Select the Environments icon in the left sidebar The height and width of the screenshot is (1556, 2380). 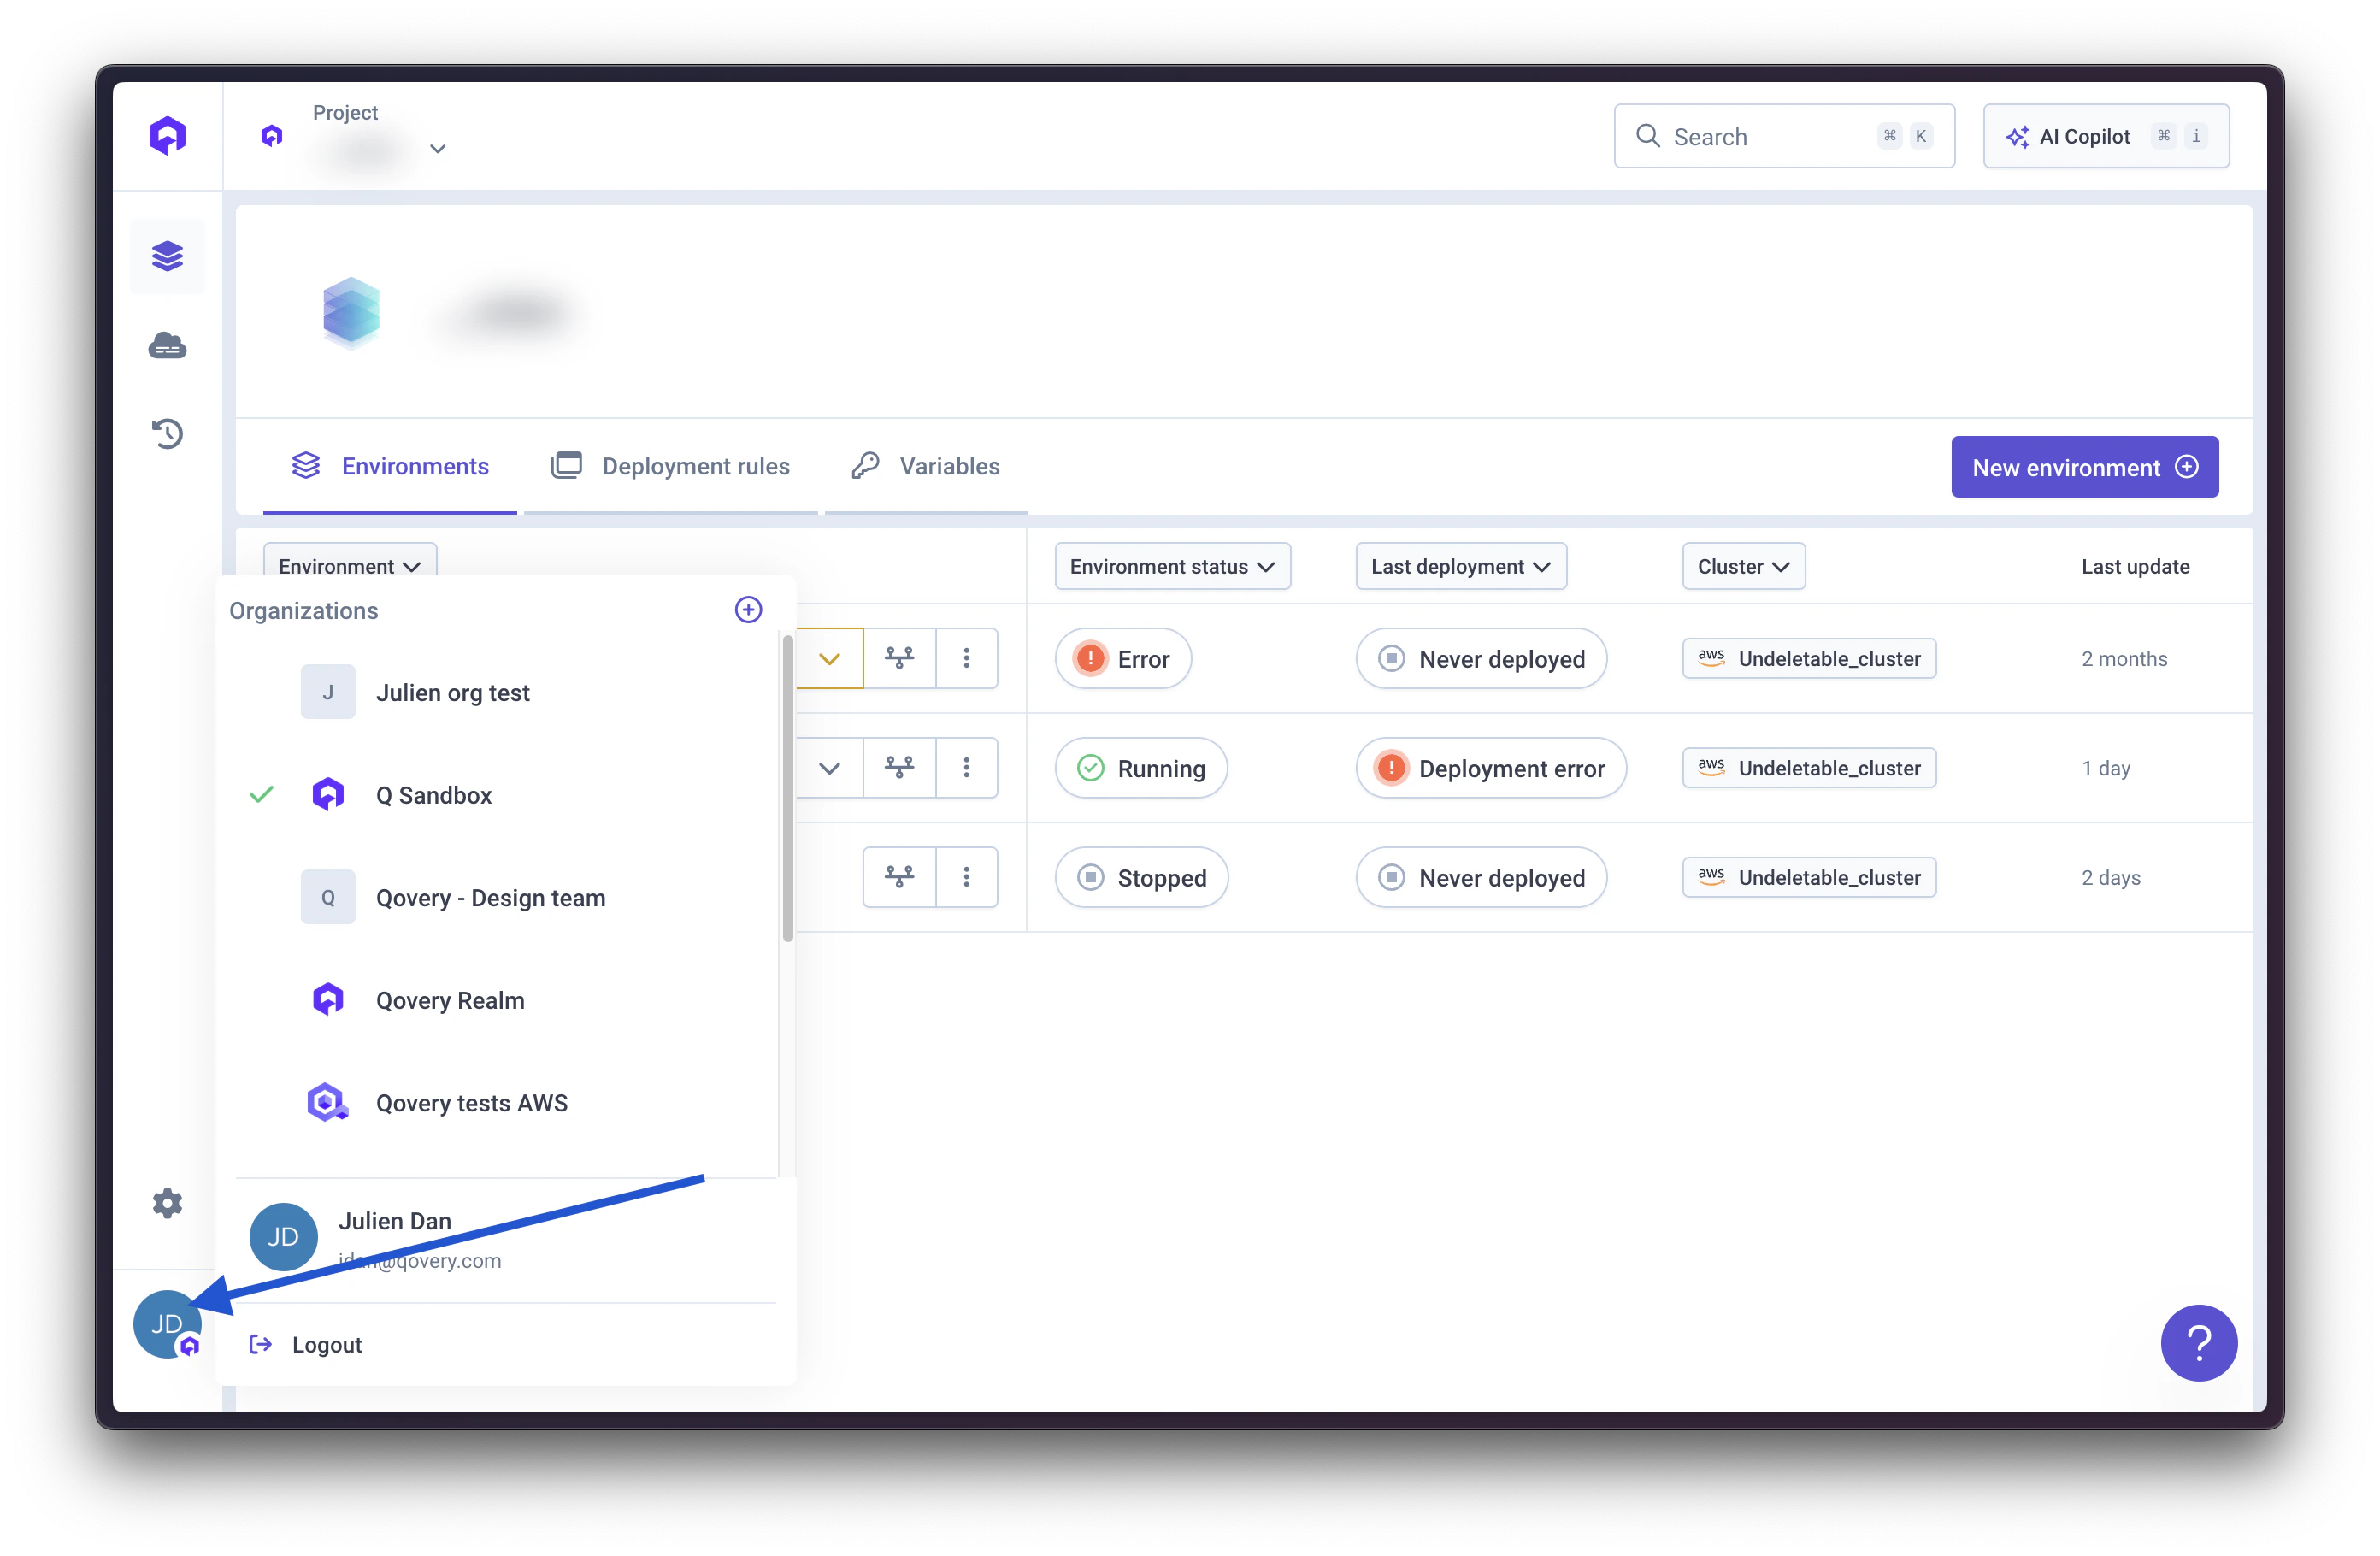167,256
